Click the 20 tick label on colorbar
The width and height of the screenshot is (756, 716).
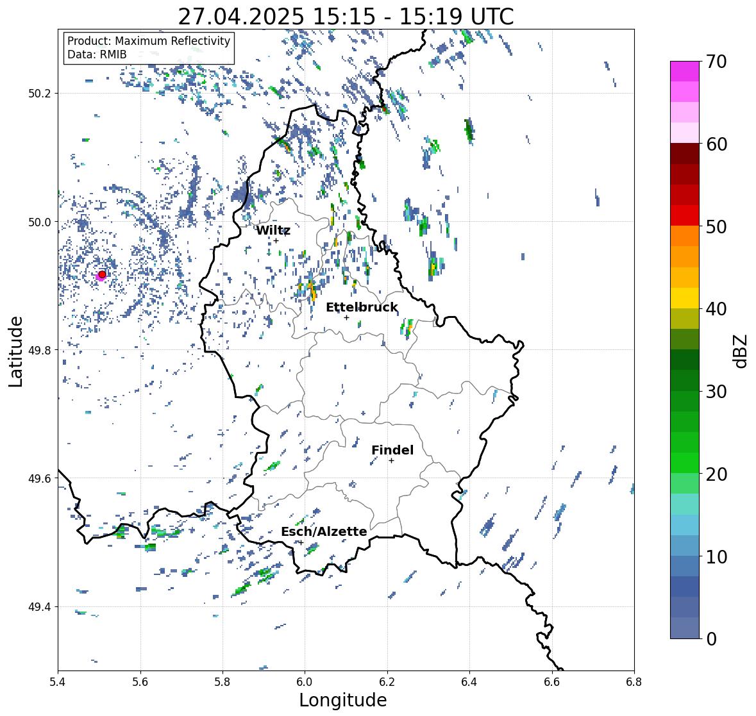tap(716, 474)
